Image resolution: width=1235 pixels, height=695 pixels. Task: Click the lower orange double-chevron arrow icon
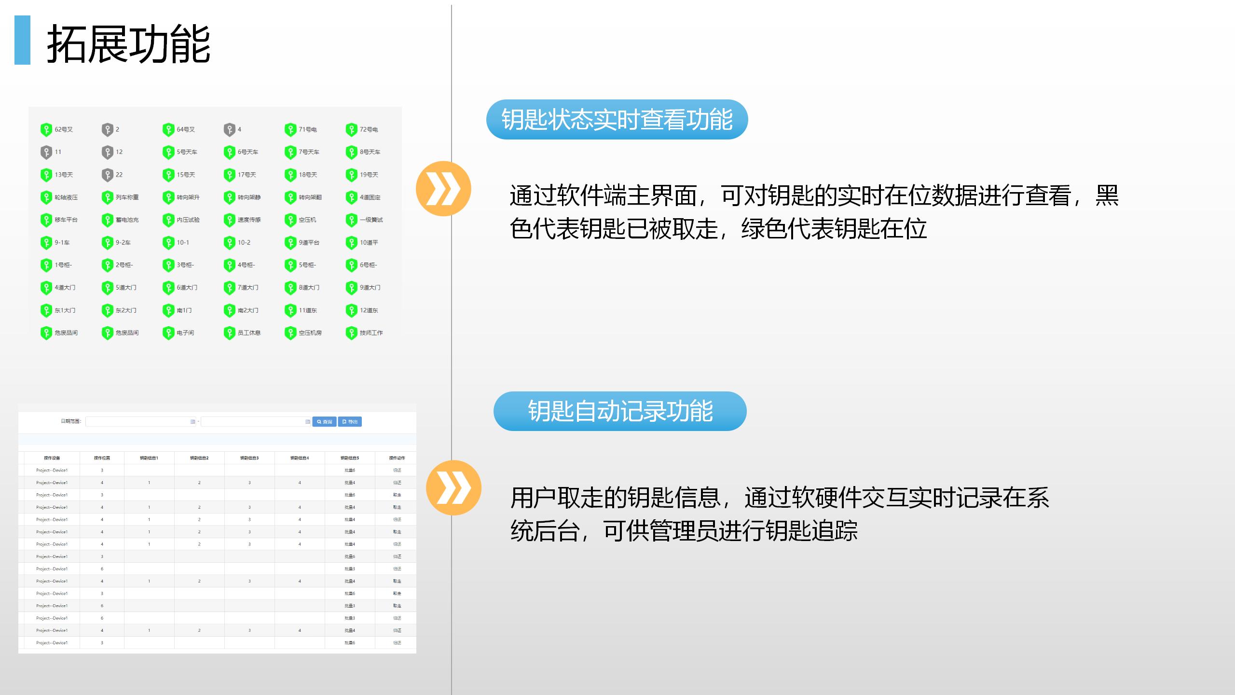coord(453,487)
